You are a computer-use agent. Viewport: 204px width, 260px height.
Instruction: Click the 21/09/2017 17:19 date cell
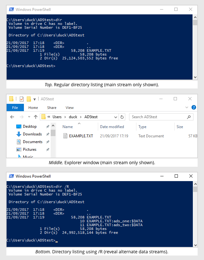pos(114,136)
